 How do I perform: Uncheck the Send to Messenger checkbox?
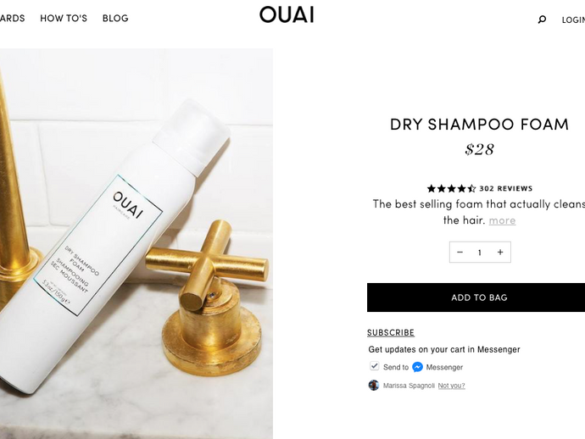click(x=374, y=366)
